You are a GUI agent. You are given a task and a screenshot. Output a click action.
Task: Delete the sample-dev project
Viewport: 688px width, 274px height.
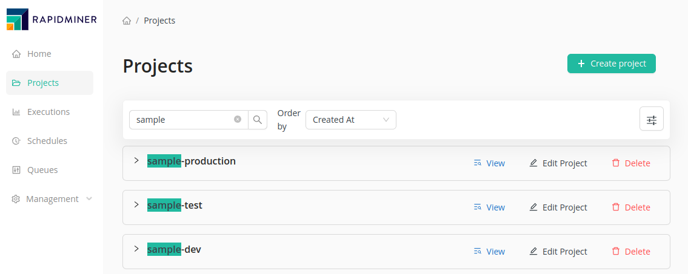631,252
